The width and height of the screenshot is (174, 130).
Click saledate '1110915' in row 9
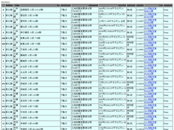(140, 78)
